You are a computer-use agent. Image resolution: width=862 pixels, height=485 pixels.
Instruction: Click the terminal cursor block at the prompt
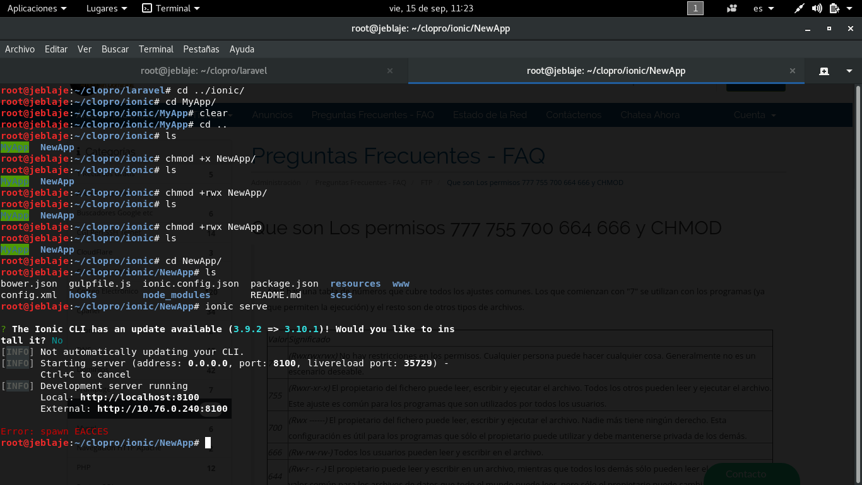208,443
